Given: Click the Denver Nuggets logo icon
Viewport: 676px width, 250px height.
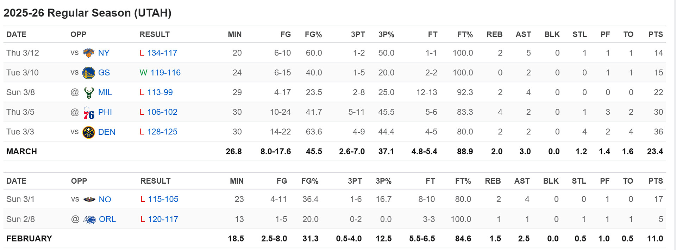Looking at the screenshot, I should [x=88, y=132].
